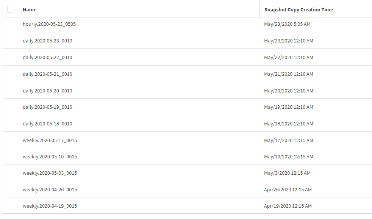This screenshot has height=219, width=372.
Task: Check the select-all checkbox in header
Action: (11, 9)
